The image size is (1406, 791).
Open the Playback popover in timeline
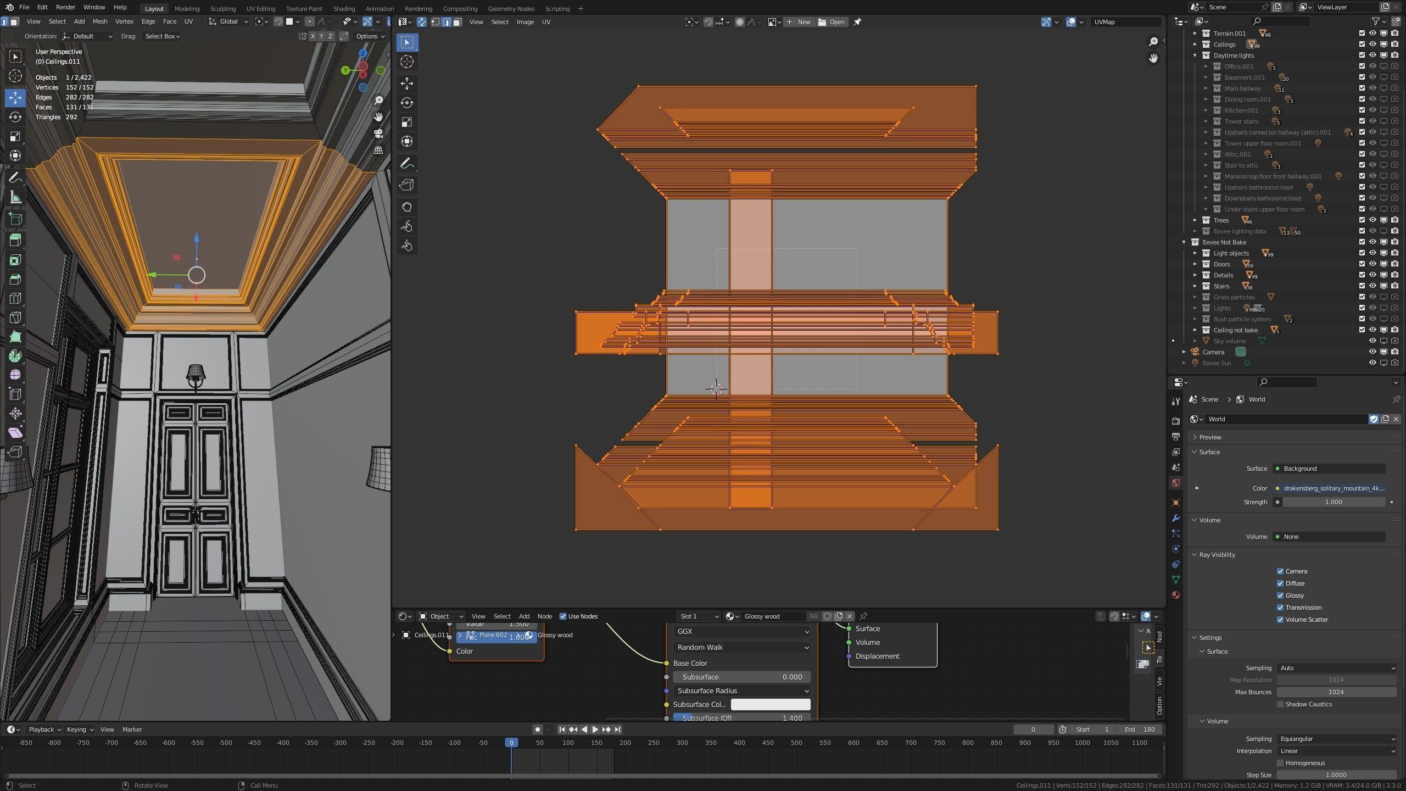(44, 729)
